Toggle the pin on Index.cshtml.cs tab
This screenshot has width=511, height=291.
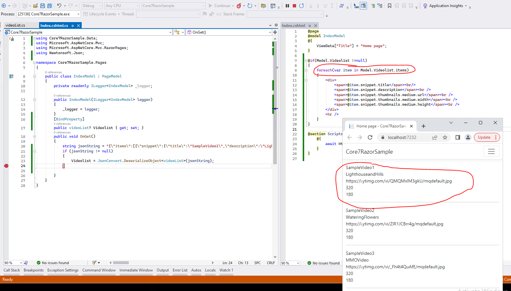click(x=73, y=26)
